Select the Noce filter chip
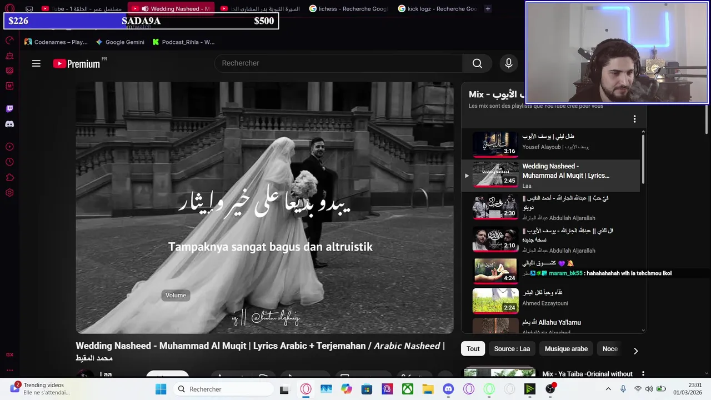711x400 pixels. click(609, 349)
